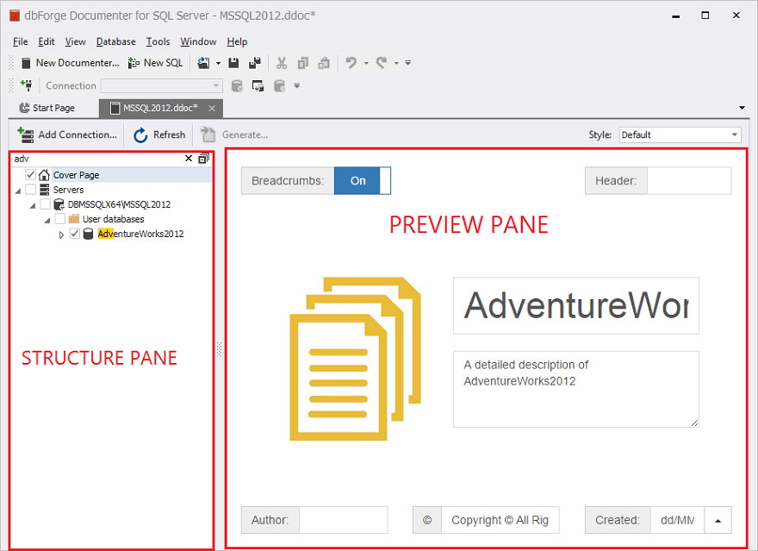Viewport: 758px width, 551px height.
Task: Click the Servers stack icon
Action: (45, 189)
